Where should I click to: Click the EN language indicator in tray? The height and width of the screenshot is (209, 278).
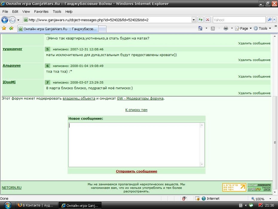click(240, 205)
